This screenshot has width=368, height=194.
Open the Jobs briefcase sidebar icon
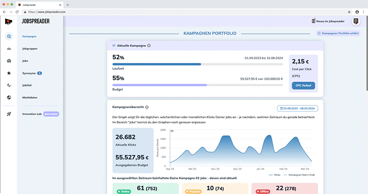tap(9, 61)
